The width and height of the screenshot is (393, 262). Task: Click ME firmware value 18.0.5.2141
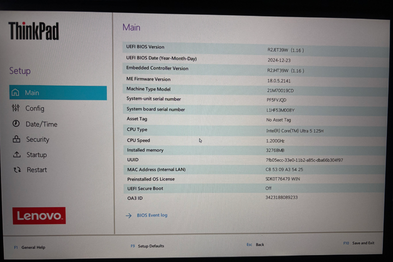[x=279, y=81]
